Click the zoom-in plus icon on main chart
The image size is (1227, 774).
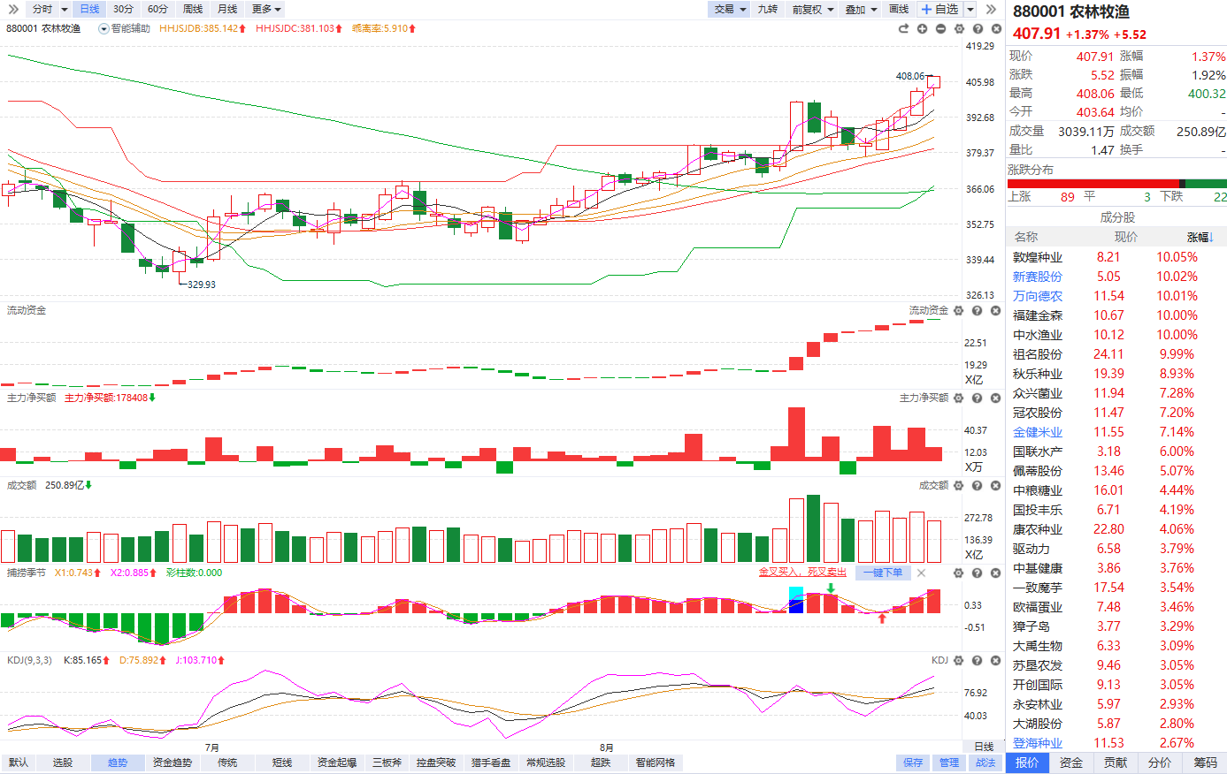coord(922,28)
